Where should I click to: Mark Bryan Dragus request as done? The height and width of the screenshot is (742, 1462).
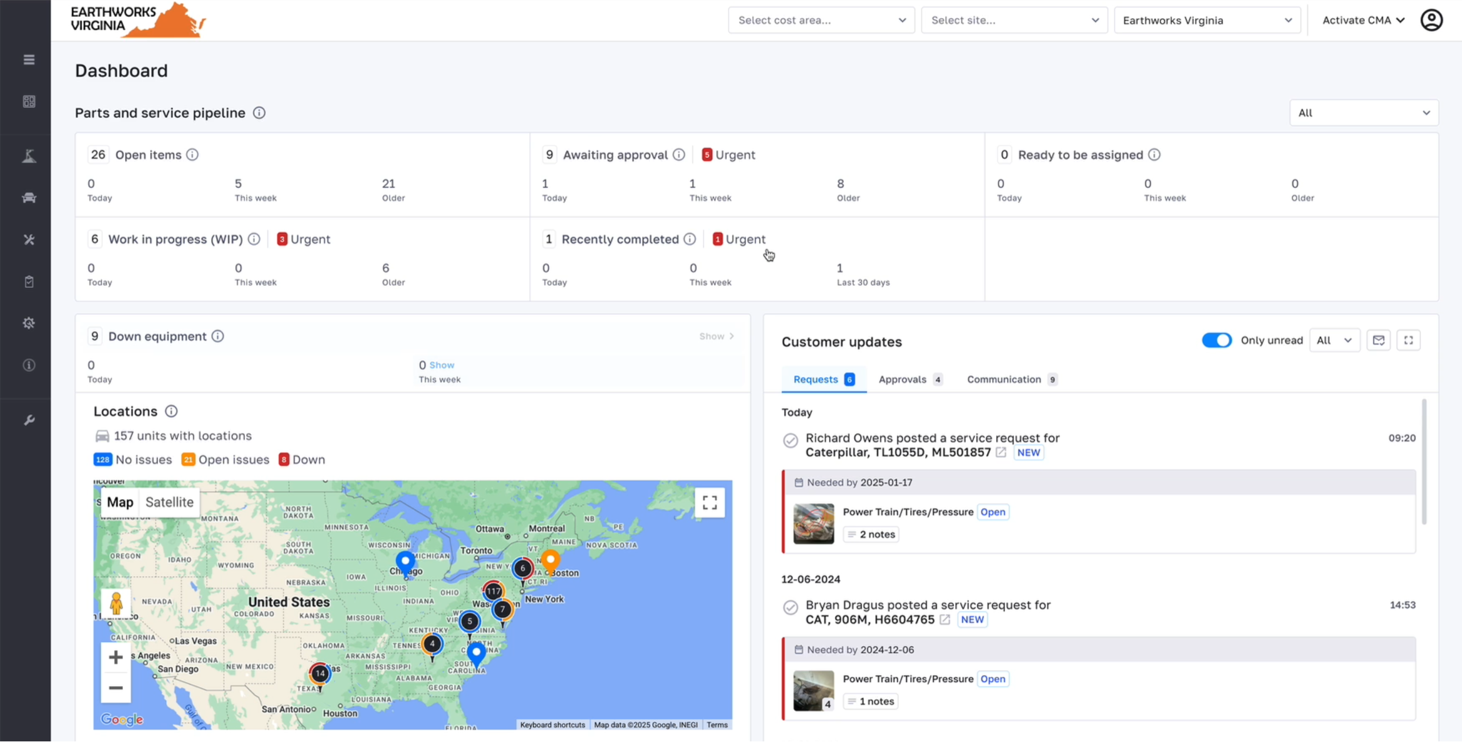(x=791, y=607)
